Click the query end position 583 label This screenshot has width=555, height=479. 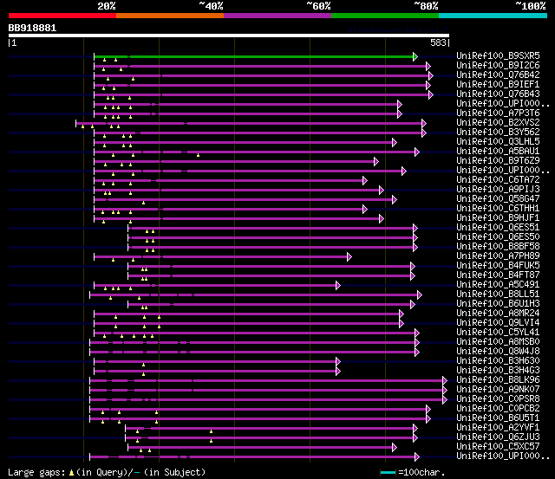pos(438,42)
